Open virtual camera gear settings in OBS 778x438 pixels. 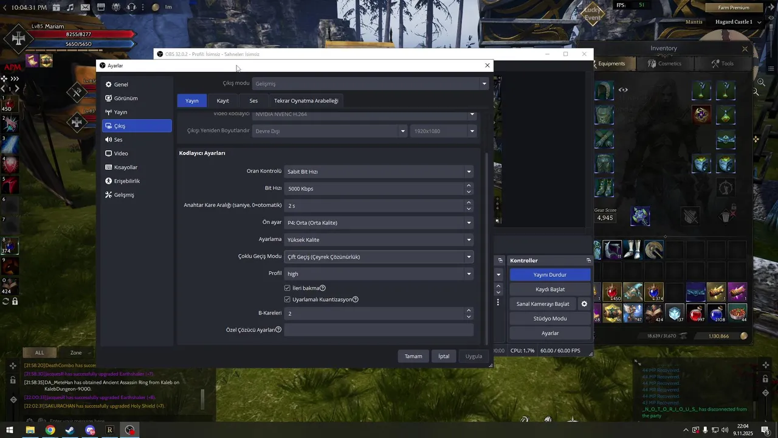coord(584,304)
